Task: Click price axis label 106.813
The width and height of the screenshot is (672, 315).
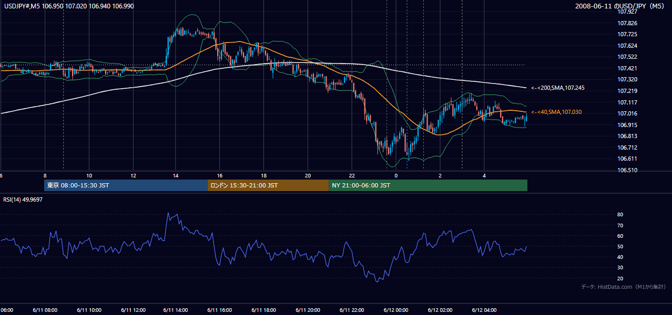Action: 628,136
